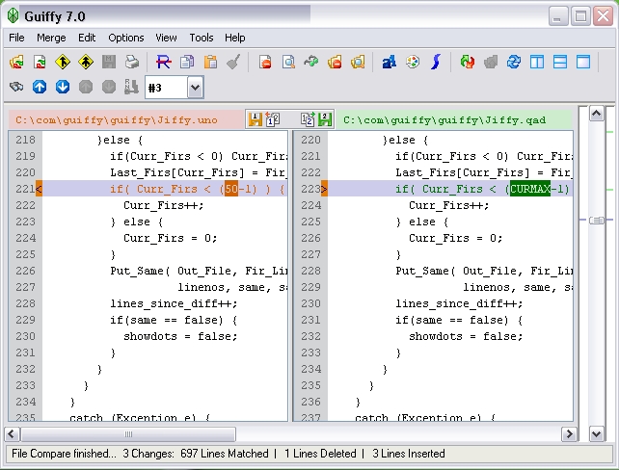Click the left change marker at line 221
This screenshot has height=470, width=619.
[x=39, y=189]
